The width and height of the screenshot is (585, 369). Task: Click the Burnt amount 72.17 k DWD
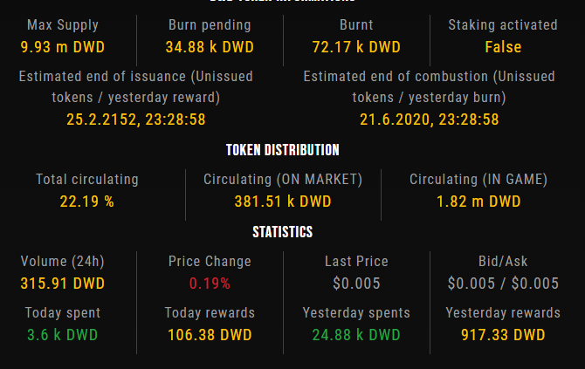pos(356,46)
